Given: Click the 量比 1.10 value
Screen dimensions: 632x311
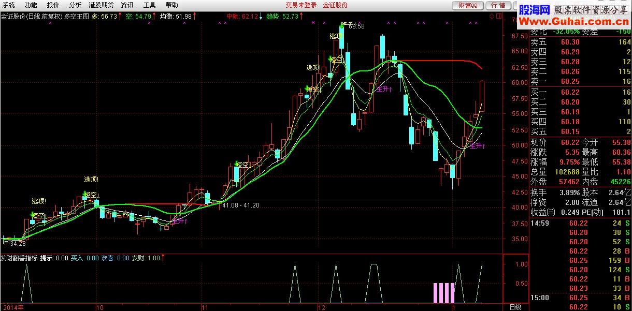Looking at the screenshot, I should (x=624, y=172).
